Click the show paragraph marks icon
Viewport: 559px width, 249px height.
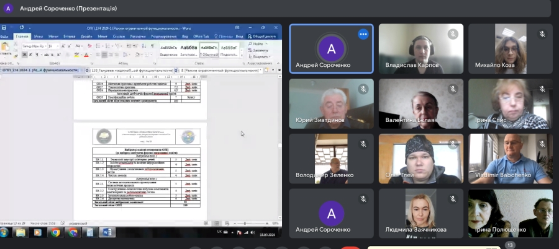coord(152,46)
